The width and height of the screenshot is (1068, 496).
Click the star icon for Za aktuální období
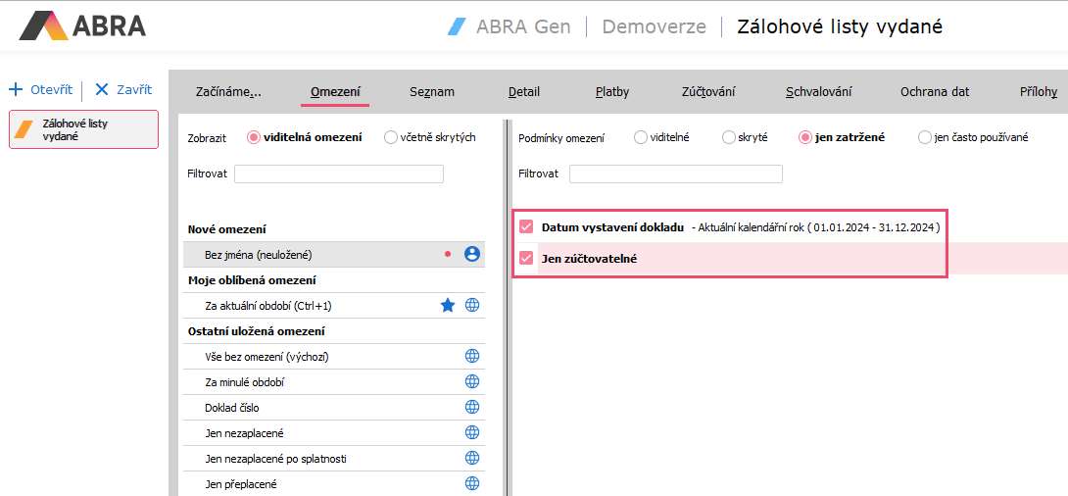tap(448, 305)
